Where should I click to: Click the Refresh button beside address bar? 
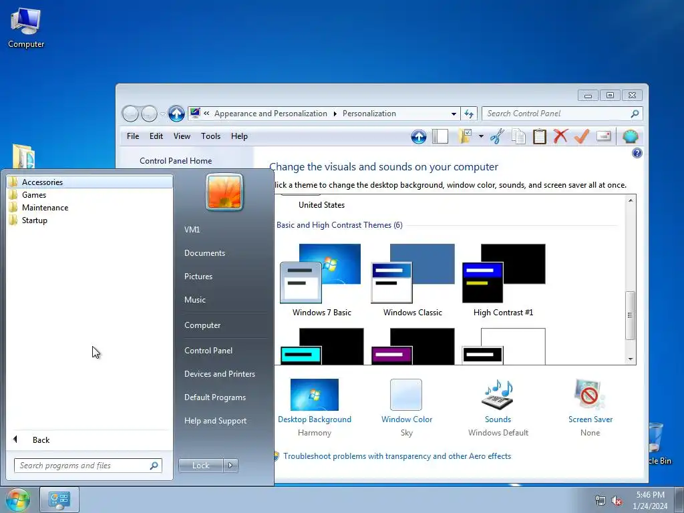469,114
